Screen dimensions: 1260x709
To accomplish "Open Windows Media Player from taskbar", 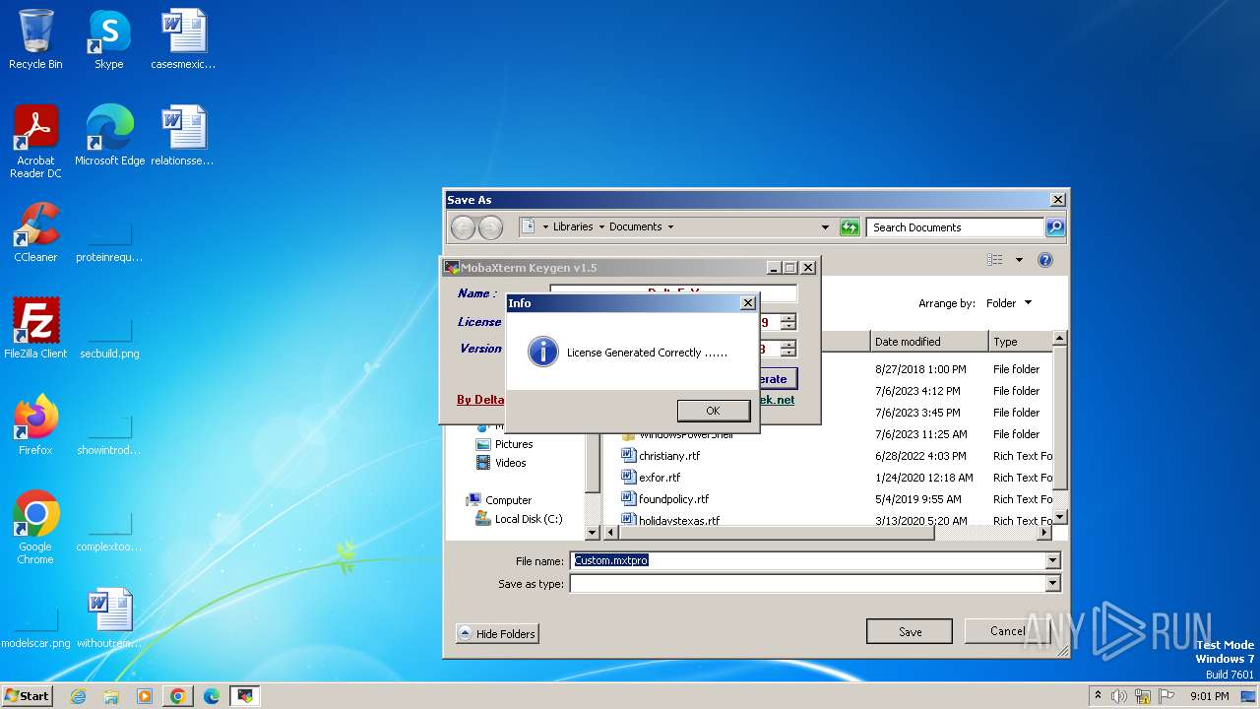I will 145,696.
